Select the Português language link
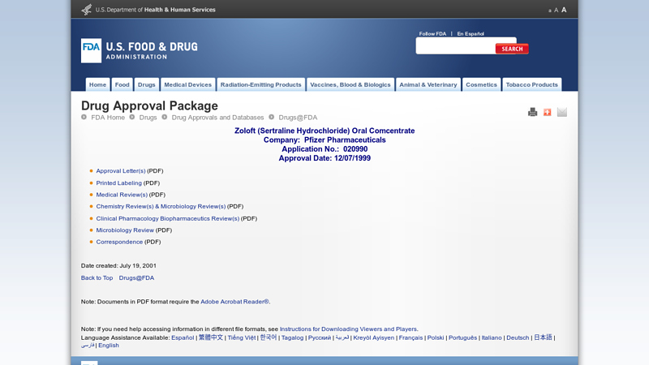 [x=462, y=337]
